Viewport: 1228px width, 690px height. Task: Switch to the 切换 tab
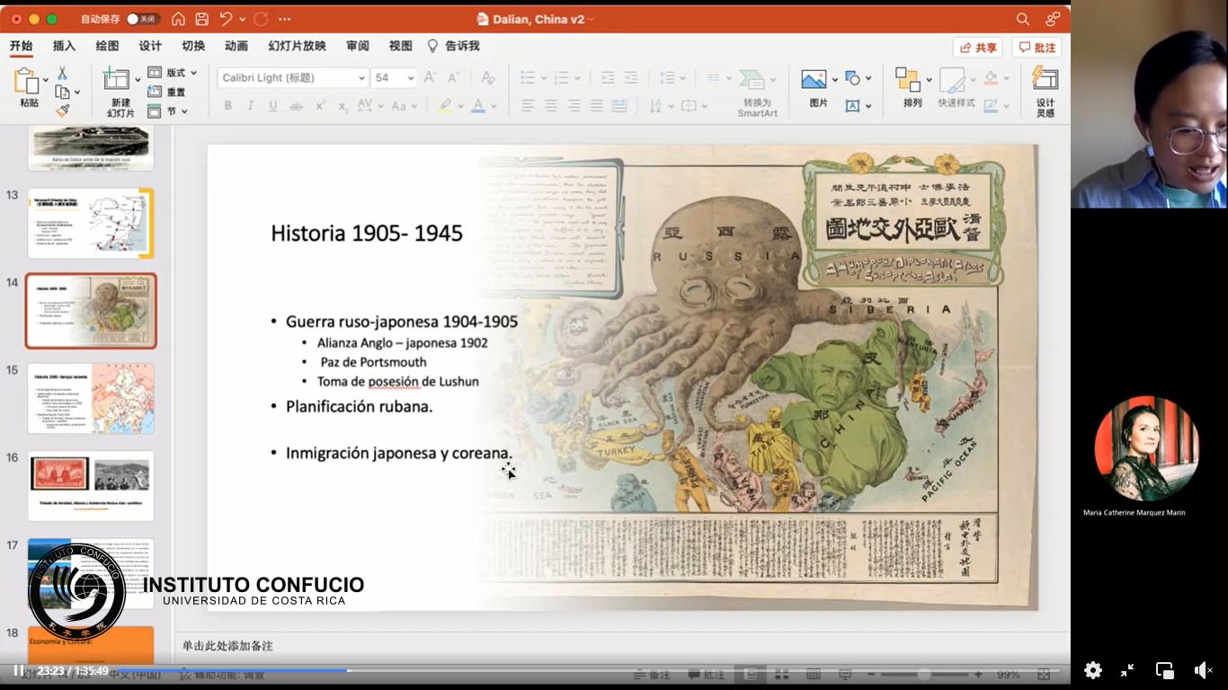pyautogui.click(x=193, y=46)
